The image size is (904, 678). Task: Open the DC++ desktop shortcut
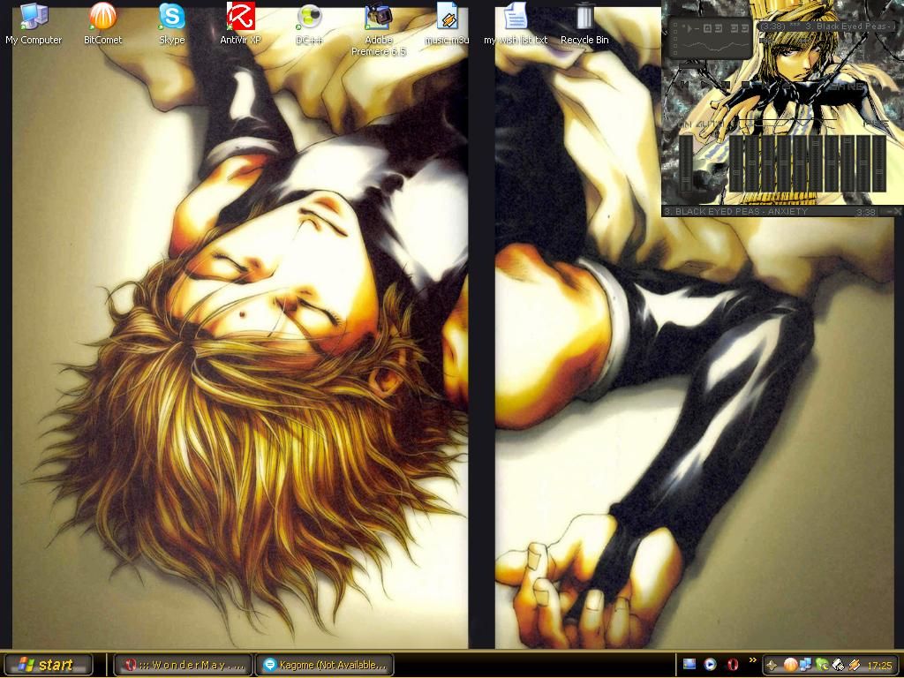[309, 24]
